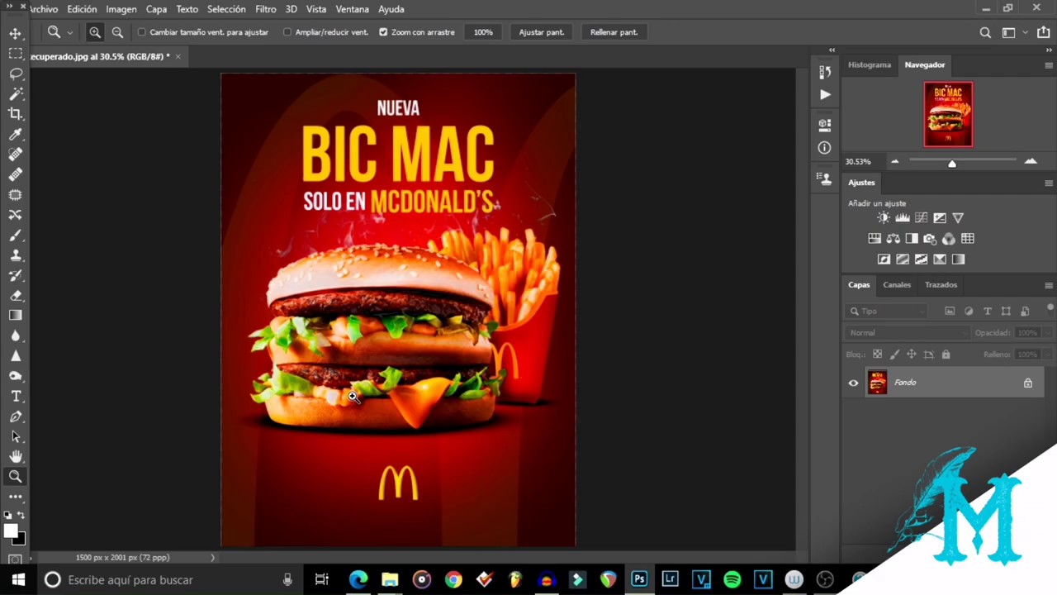Add a Photo Filter adjustment
The width and height of the screenshot is (1057, 595).
point(930,239)
